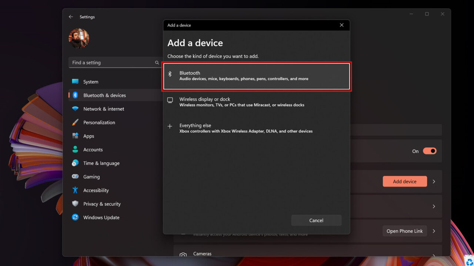474x266 pixels.
Task: Open Windows Update settings
Action: (101, 217)
